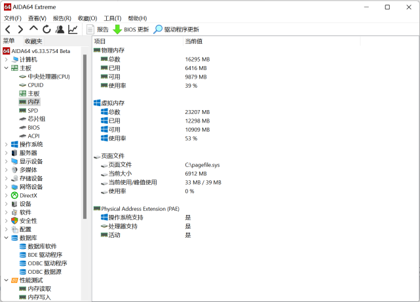Refresh using the circular arrow icon

[47, 29]
